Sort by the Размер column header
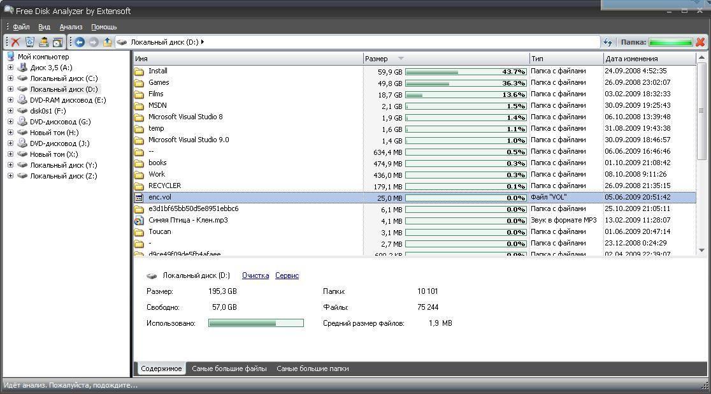 click(447, 59)
